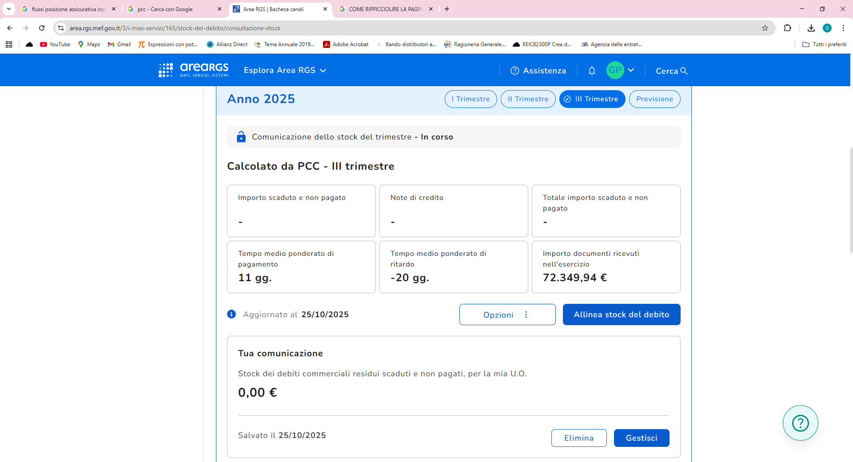The height and width of the screenshot is (462, 853).
Task: Switch to the pcc - Cerca con Google tab
Action: [169, 9]
